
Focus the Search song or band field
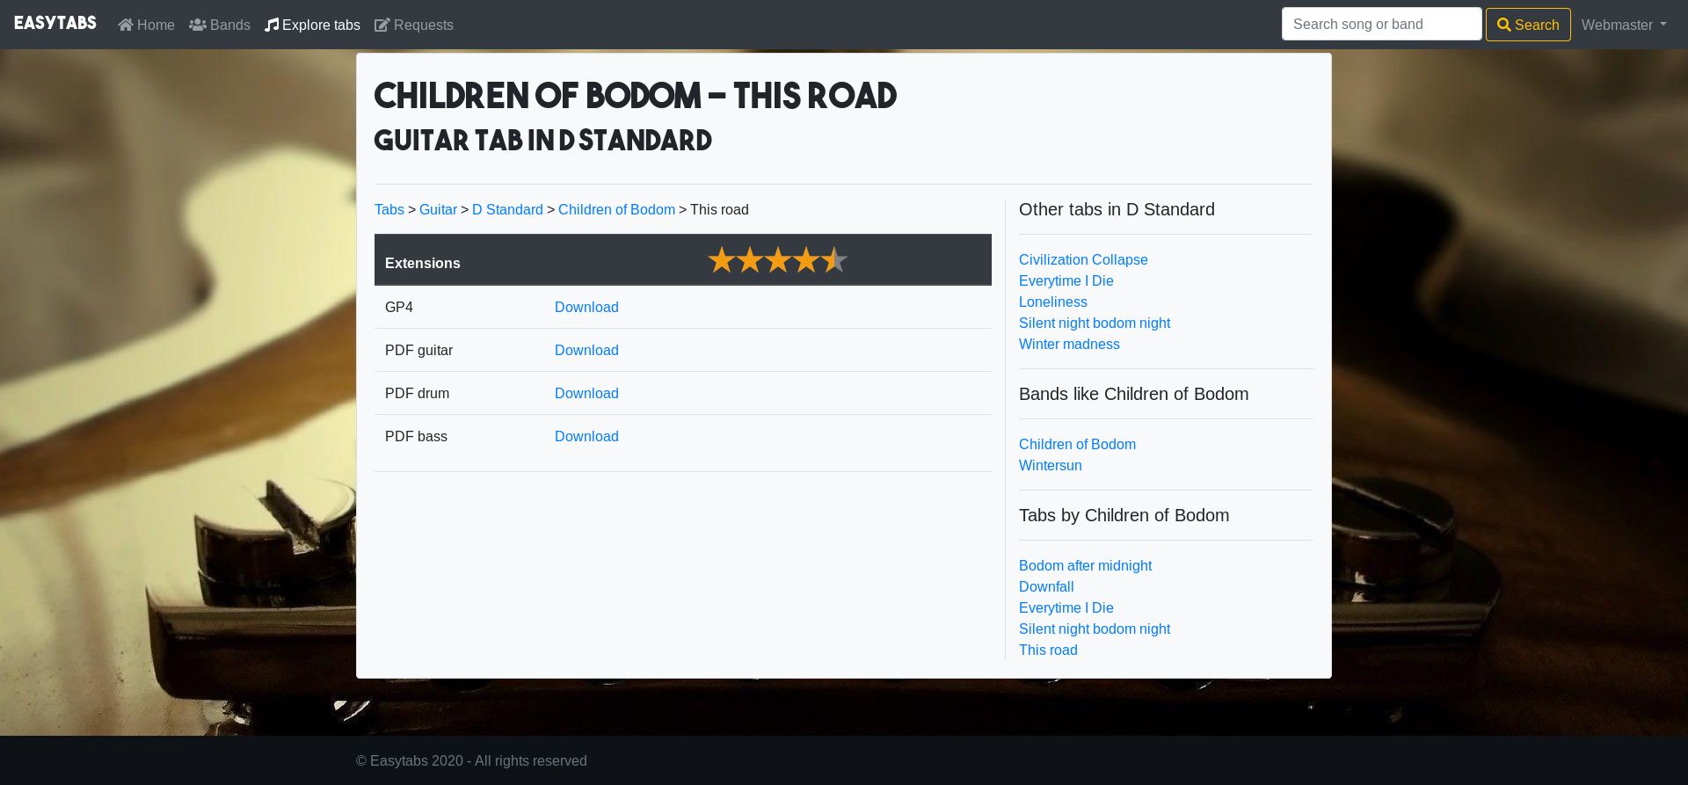pyautogui.click(x=1381, y=25)
